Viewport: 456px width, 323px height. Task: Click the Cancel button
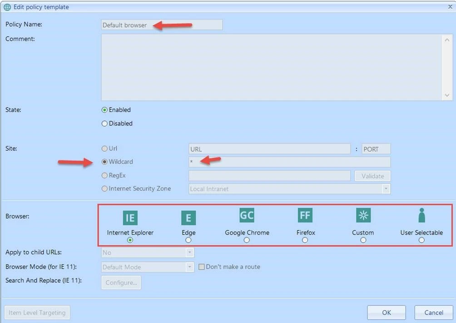433,312
